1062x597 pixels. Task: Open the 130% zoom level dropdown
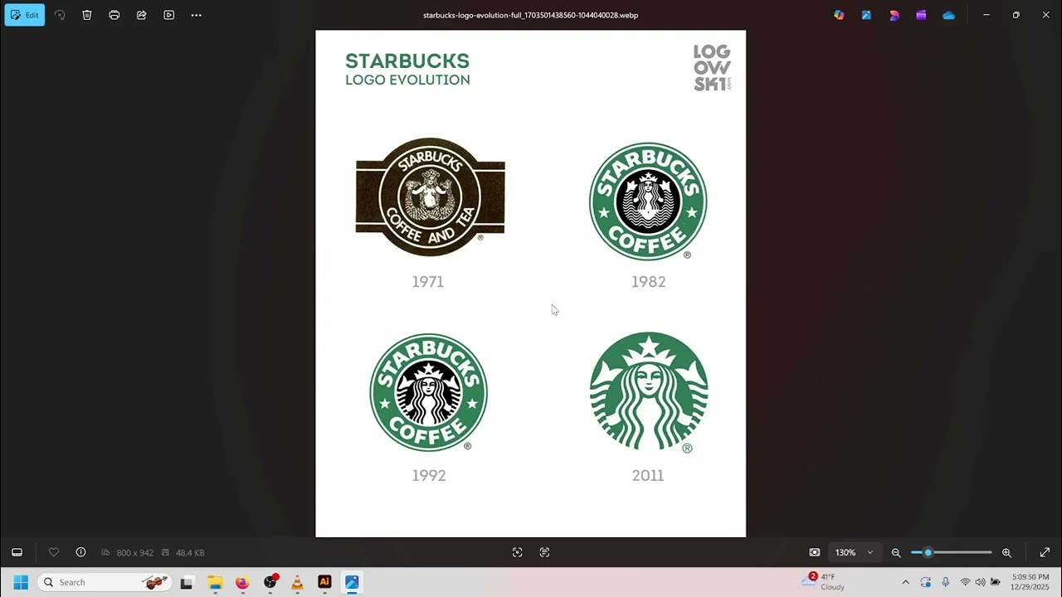pos(855,552)
